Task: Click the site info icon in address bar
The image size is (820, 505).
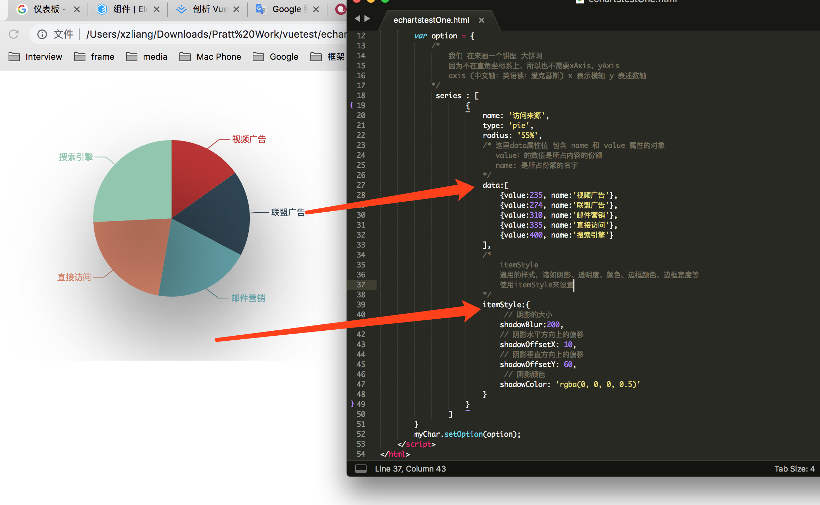Action: 42,34
